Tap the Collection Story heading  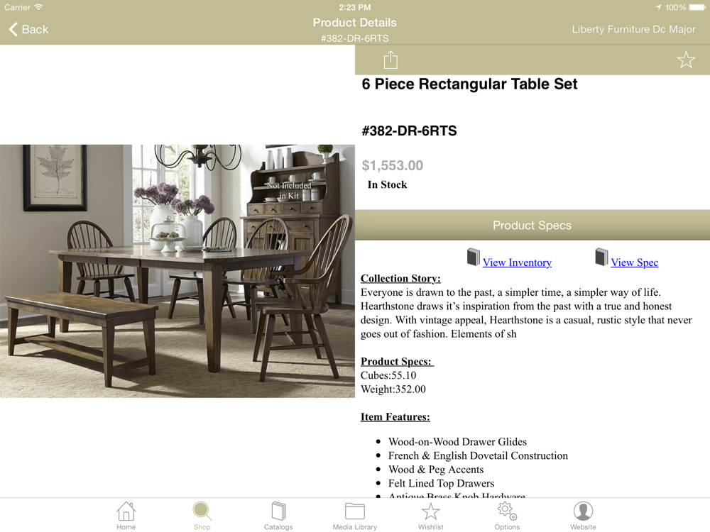[x=400, y=278]
